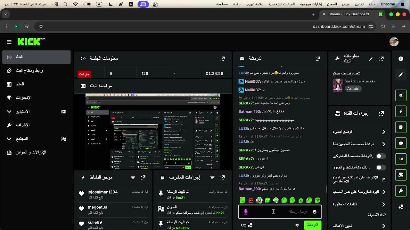The height and width of the screenshot is (230, 410).
Task: Pop out the activity feed panel
Action: (x=143, y=177)
